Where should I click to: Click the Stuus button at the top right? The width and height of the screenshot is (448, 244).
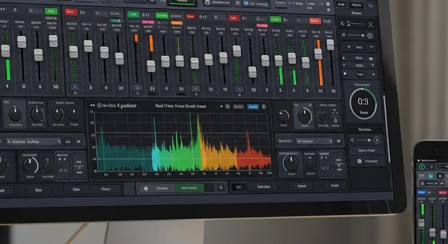(356, 5)
